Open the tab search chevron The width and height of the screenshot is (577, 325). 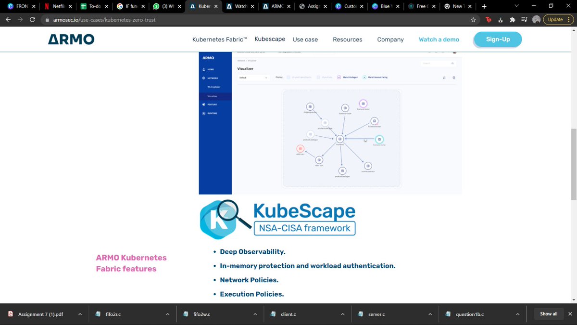click(517, 6)
